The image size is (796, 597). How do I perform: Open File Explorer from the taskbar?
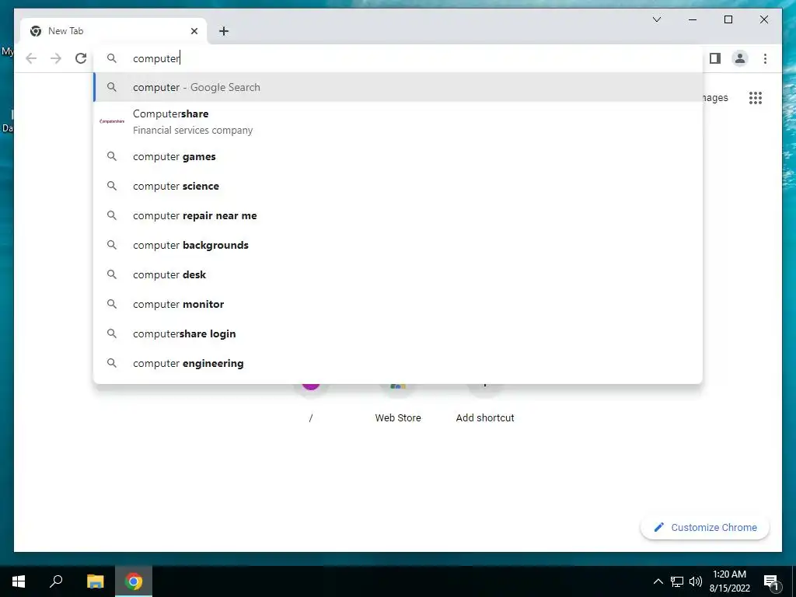(95, 581)
